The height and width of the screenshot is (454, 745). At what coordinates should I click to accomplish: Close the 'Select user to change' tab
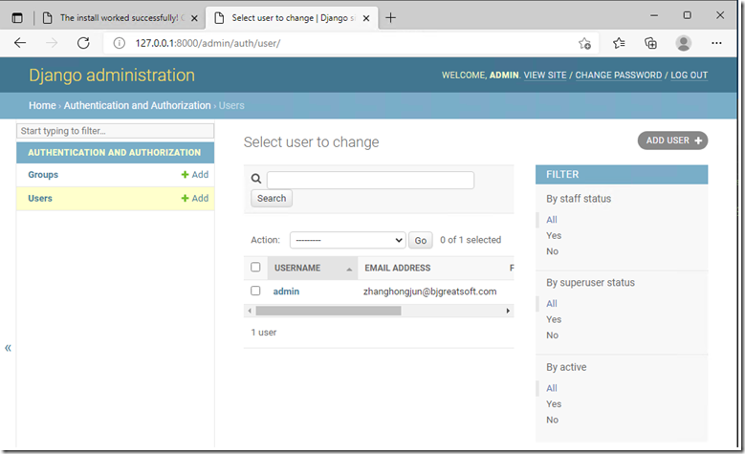pyautogui.click(x=366, y=18)
